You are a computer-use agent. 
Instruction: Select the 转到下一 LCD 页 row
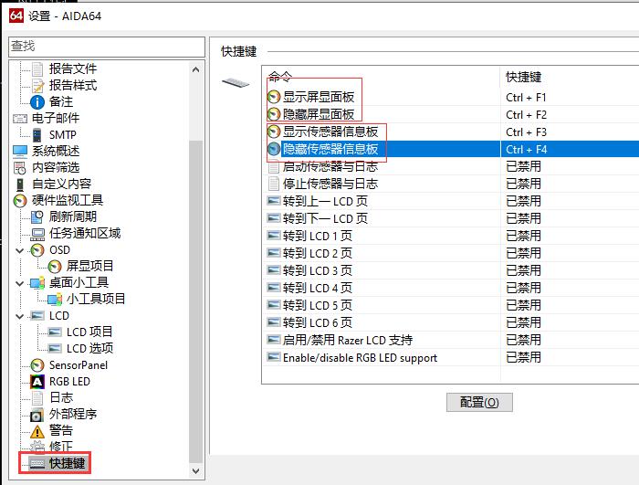point(450,218)
